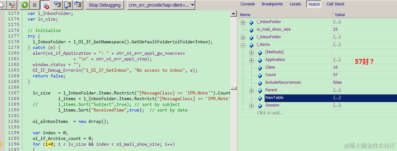
Task: Click the code pane vertical scrollbar thumb
Action: coord(234,88)
